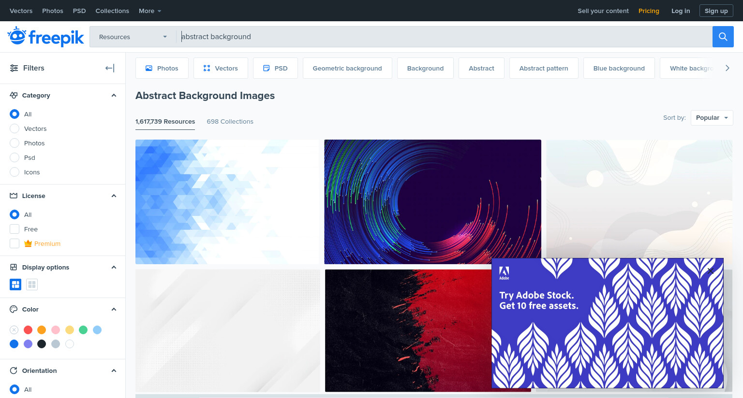Open the Pricing link
Screen dimensions: 743x398
click(649, 11)
